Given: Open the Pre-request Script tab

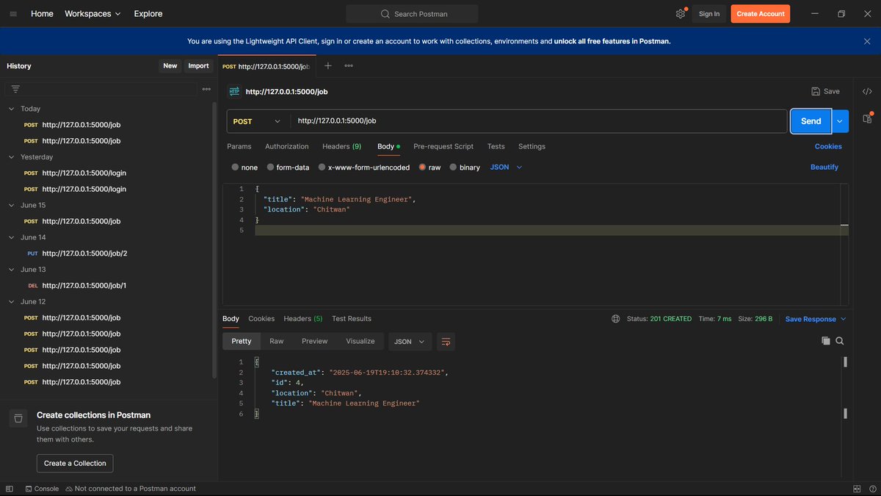Looking at the screenshot, I should (x=443, y=146).
